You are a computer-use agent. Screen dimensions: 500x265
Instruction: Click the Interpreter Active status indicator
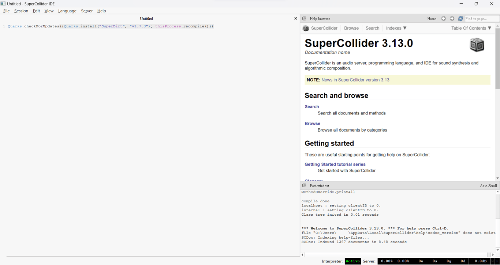[x=352, y=261]
